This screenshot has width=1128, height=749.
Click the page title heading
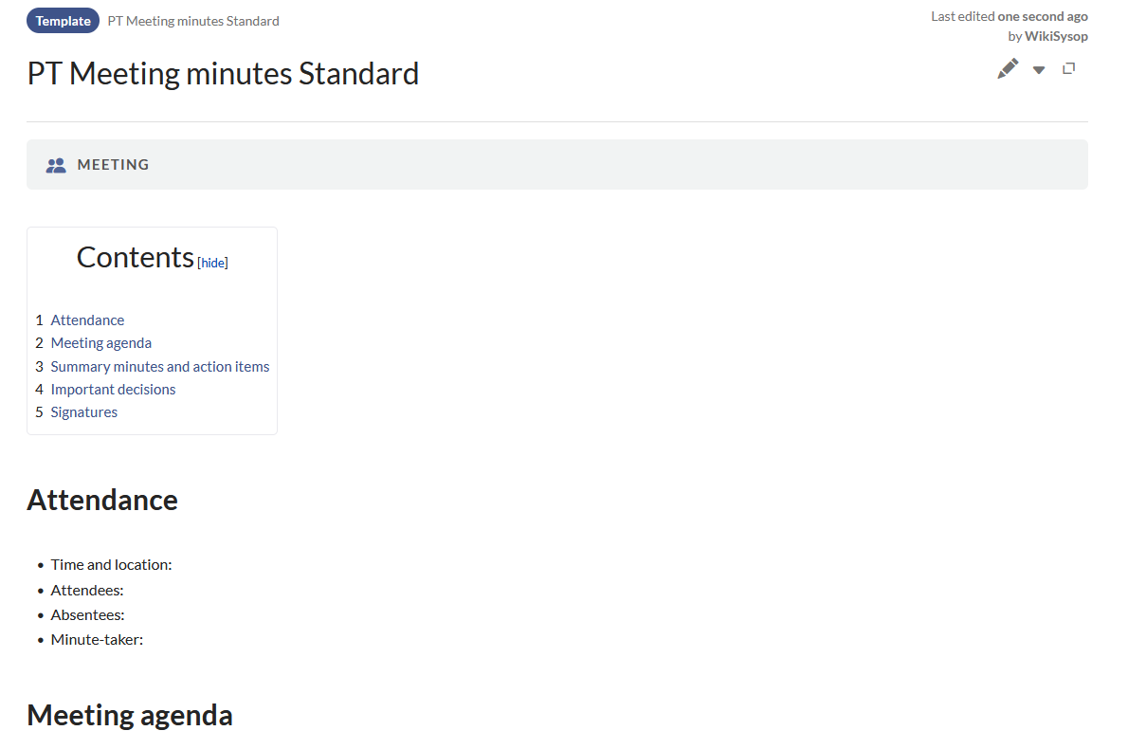223,74
